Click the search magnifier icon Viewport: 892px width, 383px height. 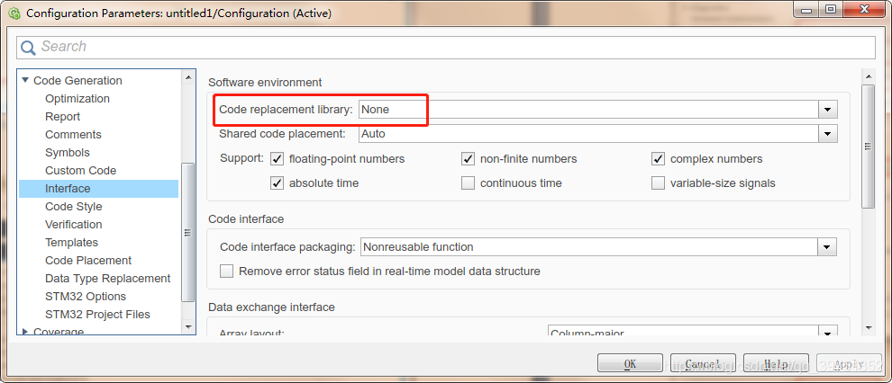[x=29, y=48]
